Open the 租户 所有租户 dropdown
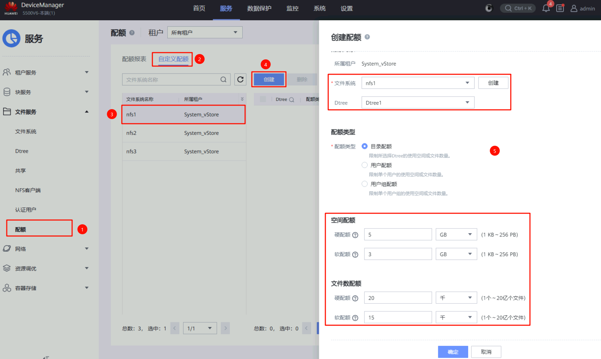 [205, 32]
